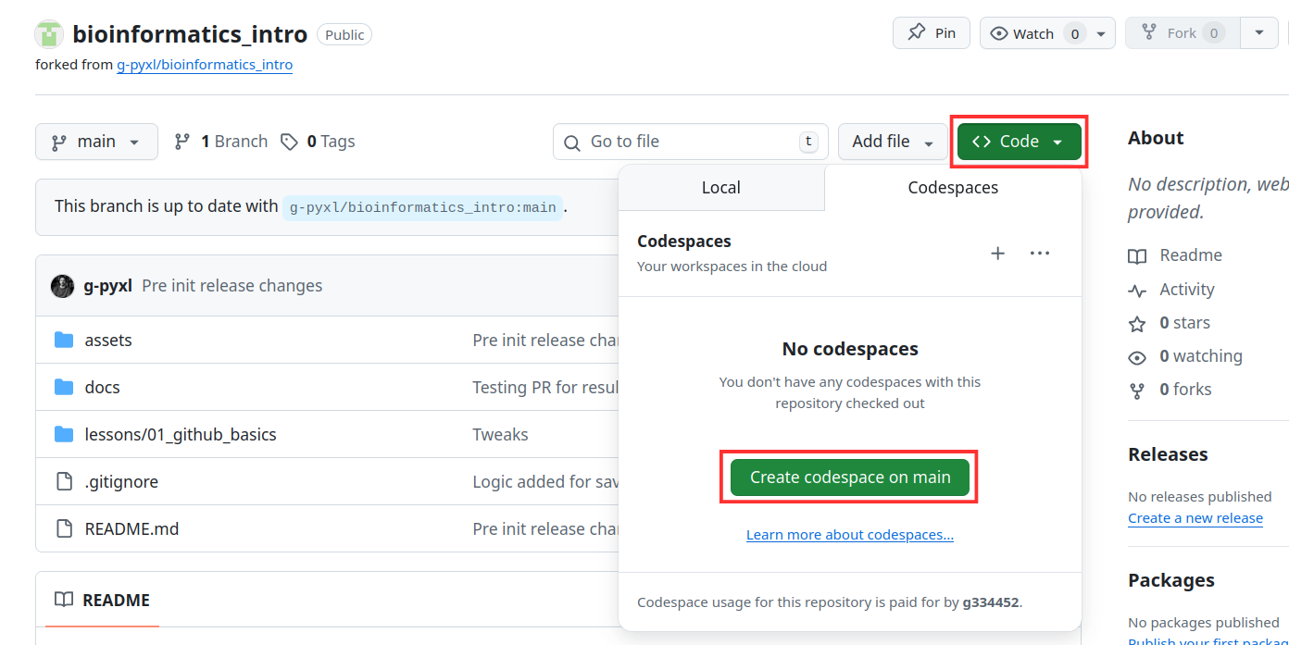Image resolution: width=1289 pixels, height=645 pixels.
Task: Click the No codespaces heading text
Action: click(850, 349)
